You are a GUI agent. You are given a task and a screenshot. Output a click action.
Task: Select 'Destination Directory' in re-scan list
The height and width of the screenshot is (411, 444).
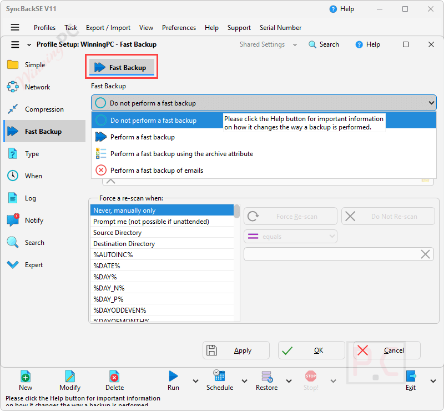click(x=162, y=243)
